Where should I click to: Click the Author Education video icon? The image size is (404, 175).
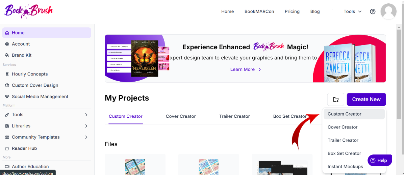tap(7, 167)
